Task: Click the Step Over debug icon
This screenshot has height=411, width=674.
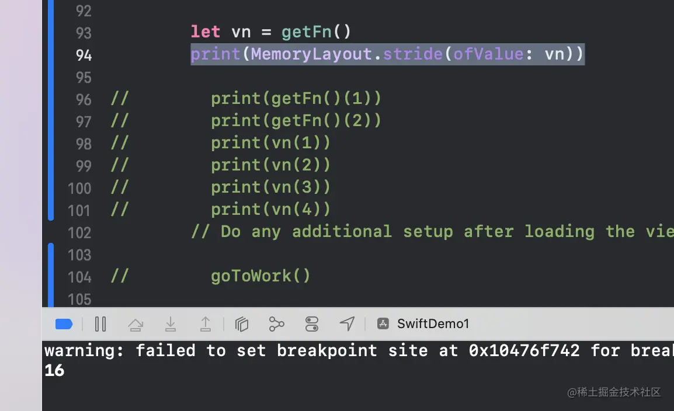Action: 136,324
